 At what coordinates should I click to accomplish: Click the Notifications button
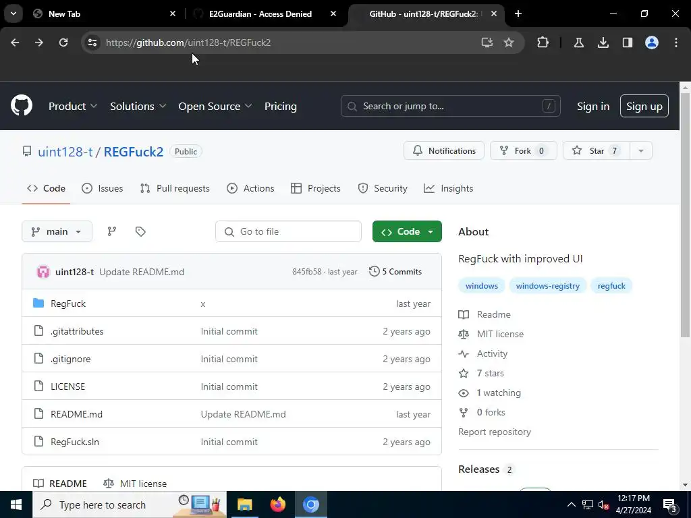[444, 150]
